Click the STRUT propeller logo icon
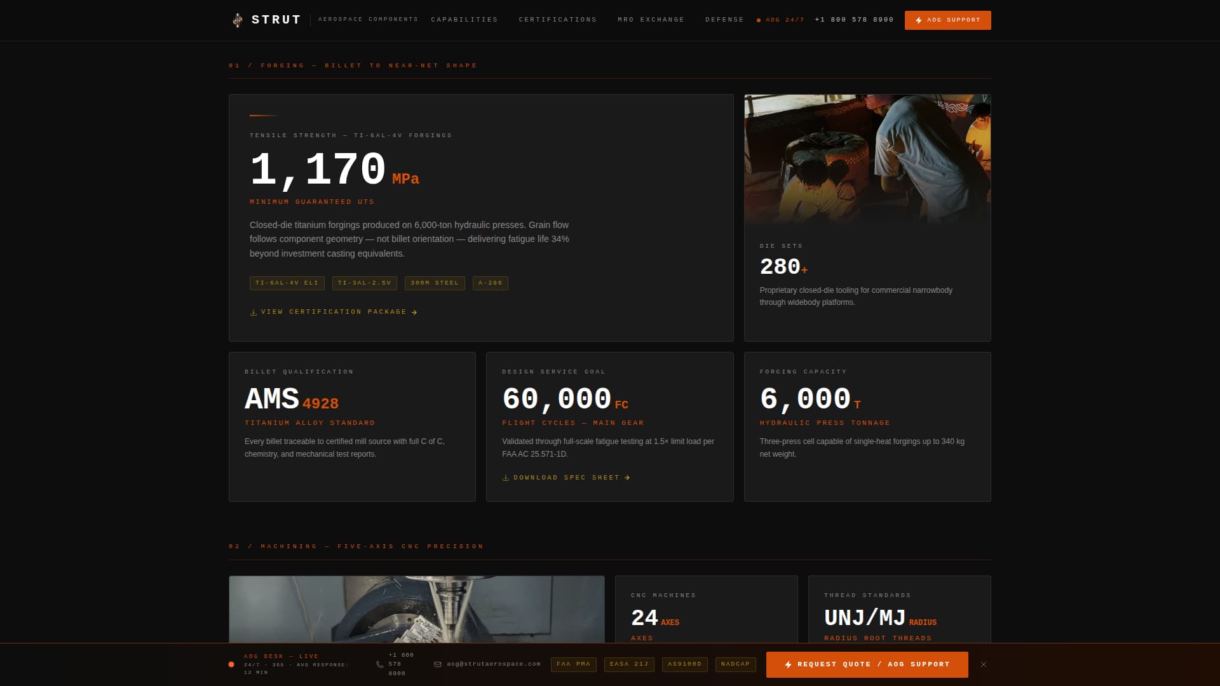Image resolution: width=1220 pixels, height=686 pixels. (238, 20)
